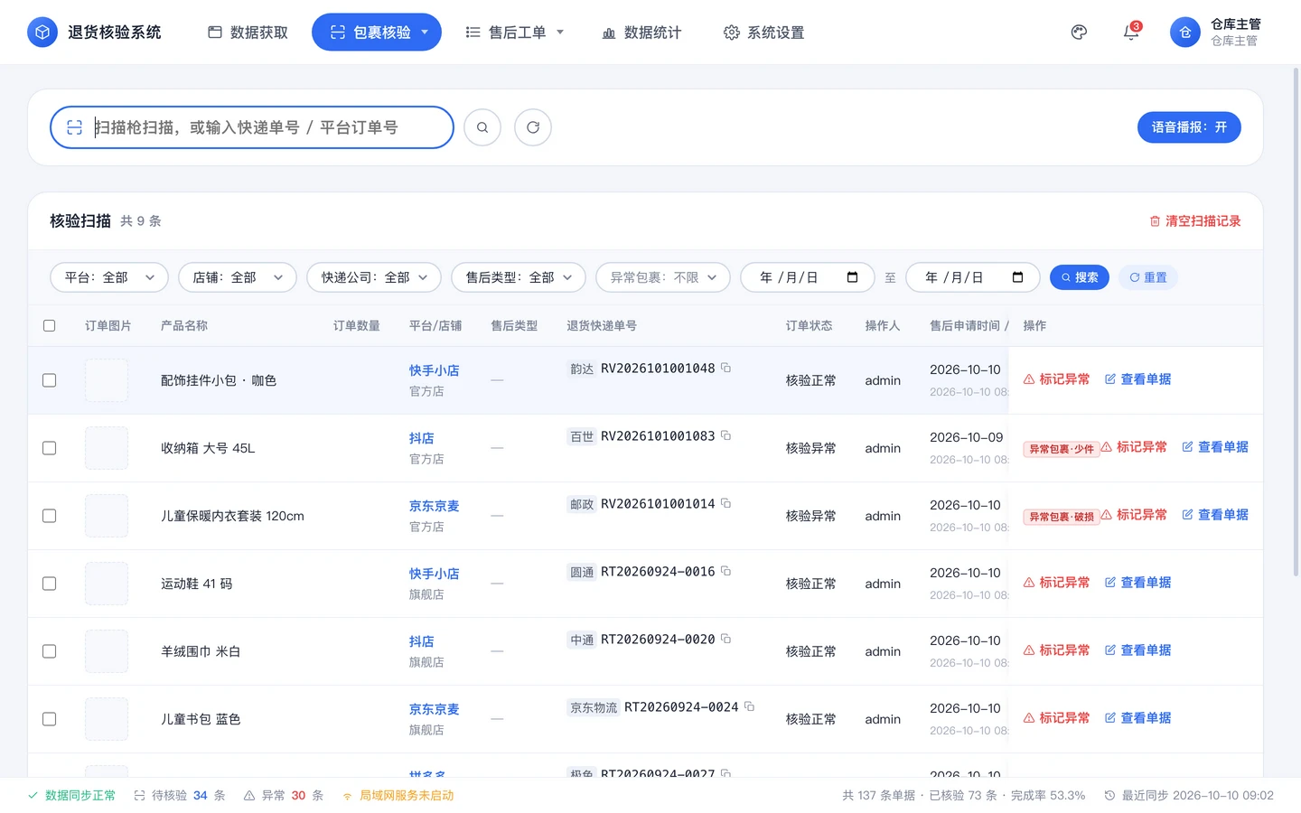This screenshot has width=1301, height=813.
Task: Open calendar picker in end date field
Action: pyautogui.click(x=1017, y=277)
